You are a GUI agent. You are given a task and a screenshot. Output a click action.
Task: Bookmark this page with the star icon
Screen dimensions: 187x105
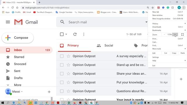coord(153,8)
